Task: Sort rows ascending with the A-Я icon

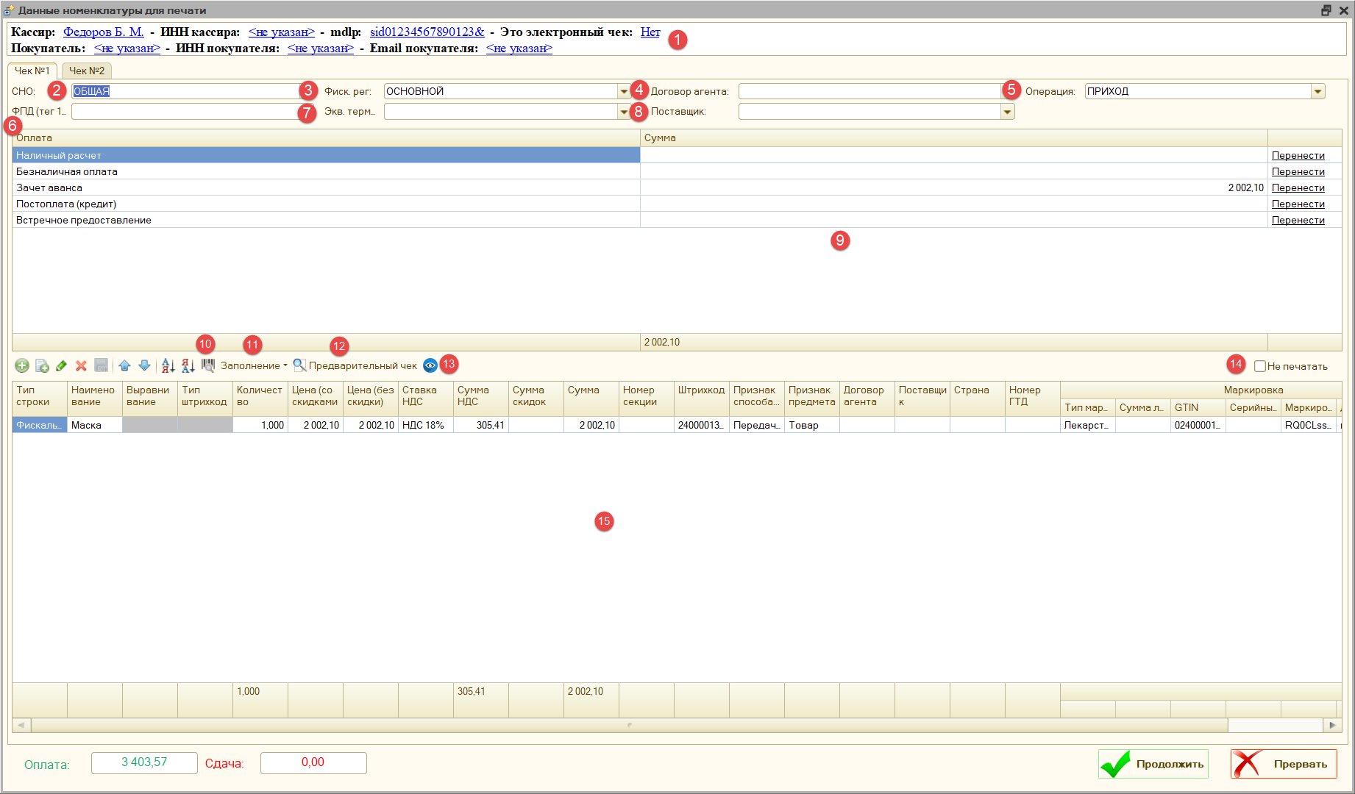Action: pyautogui.click(x=168, y=365)
